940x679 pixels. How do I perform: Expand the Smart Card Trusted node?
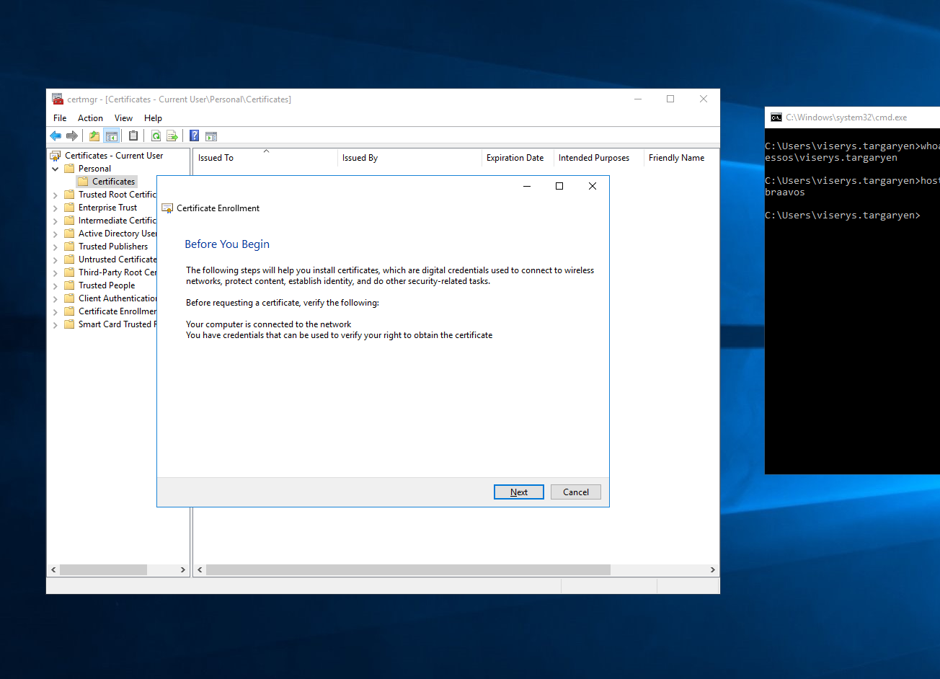click(56, 324)
